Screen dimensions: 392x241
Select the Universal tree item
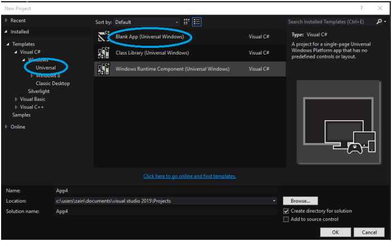pyautogui.click(x=46, y=68)
